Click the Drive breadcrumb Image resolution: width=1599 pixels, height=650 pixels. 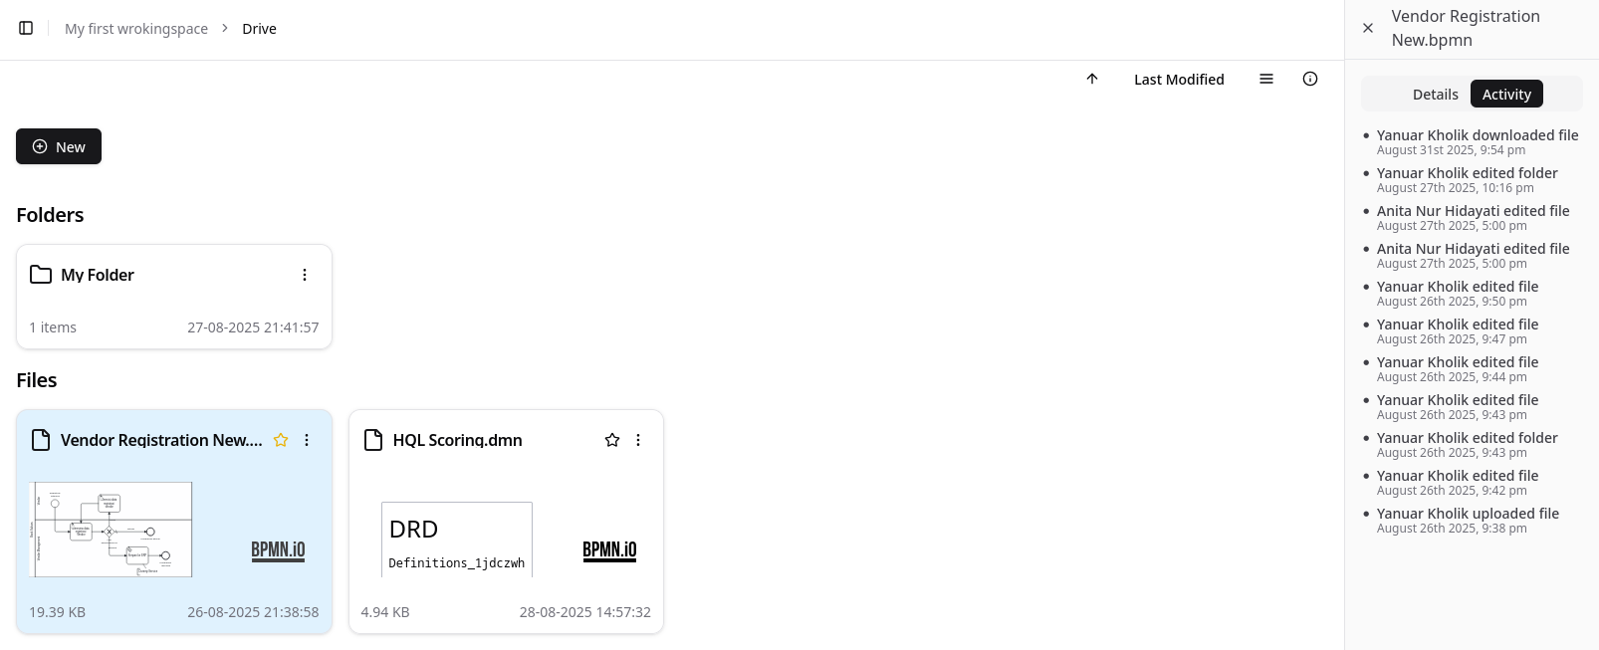click(x=259, y=29)
